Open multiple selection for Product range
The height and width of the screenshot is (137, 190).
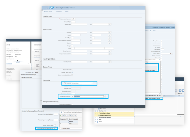pos(109,32)
